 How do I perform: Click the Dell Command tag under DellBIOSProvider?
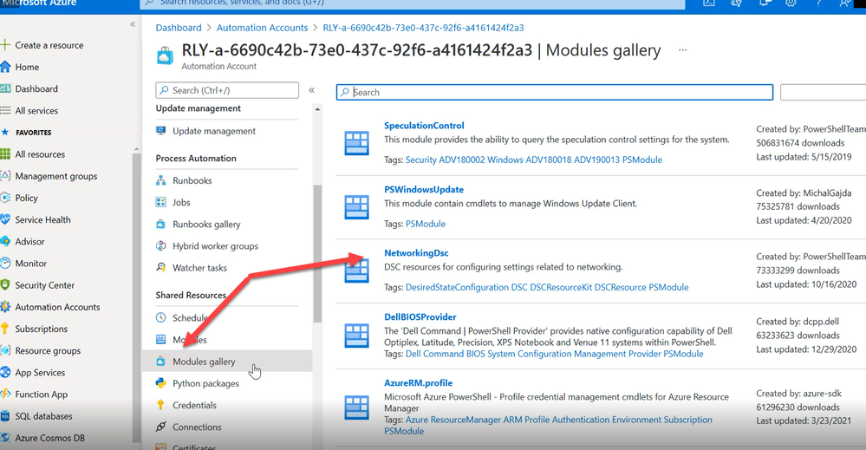pyautogui.click(x=434, y=354)
